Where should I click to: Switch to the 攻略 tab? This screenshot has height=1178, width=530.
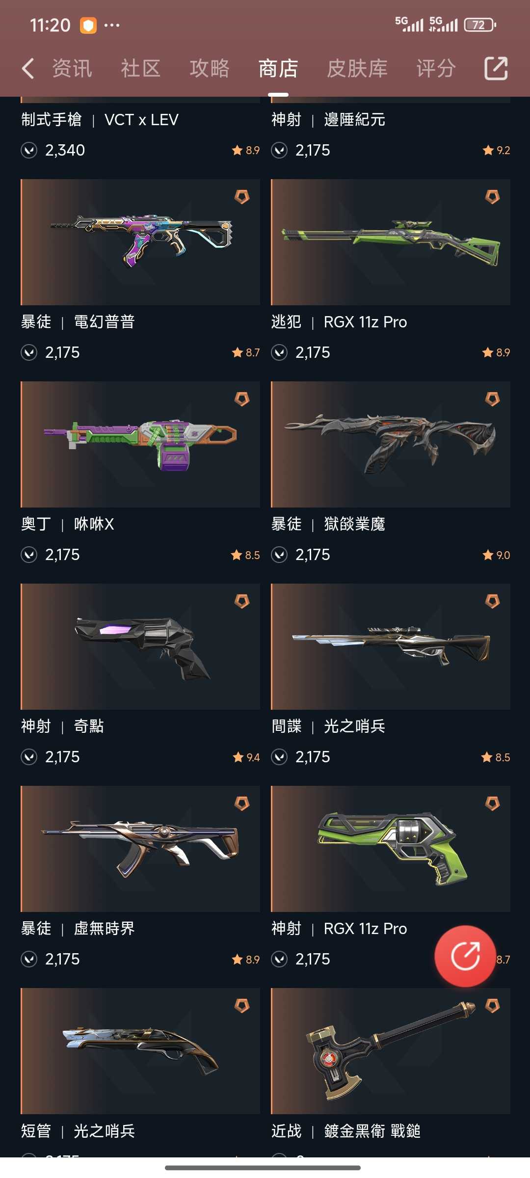[210, 68]
